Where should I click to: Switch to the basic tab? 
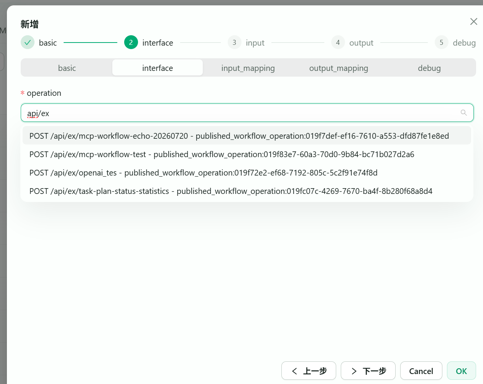pos(67,68)
